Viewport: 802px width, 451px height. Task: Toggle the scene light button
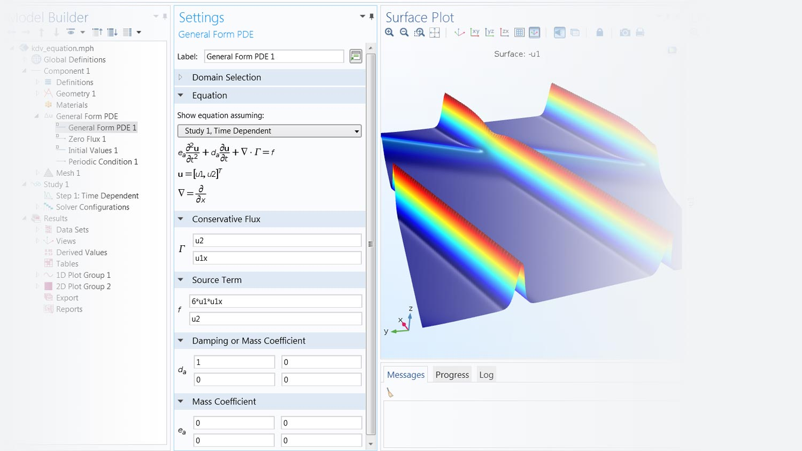click(x=559, y=33)
